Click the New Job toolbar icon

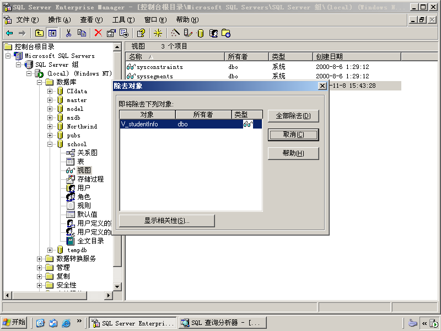point(226,33)
